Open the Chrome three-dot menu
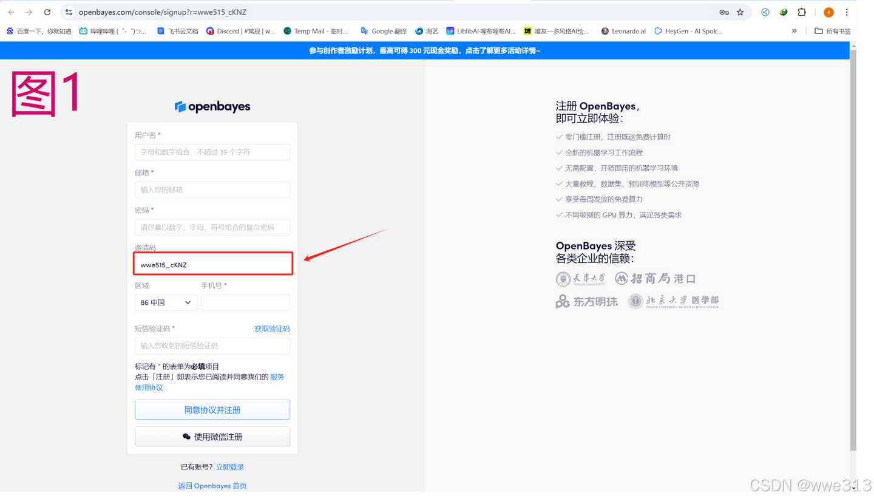 pos(847,12)
